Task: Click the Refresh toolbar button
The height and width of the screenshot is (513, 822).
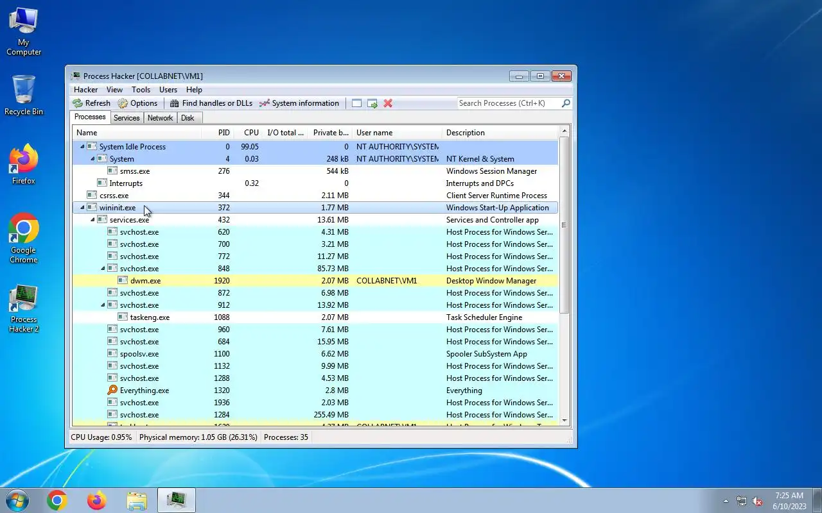Action: click(x=91, y=103)
